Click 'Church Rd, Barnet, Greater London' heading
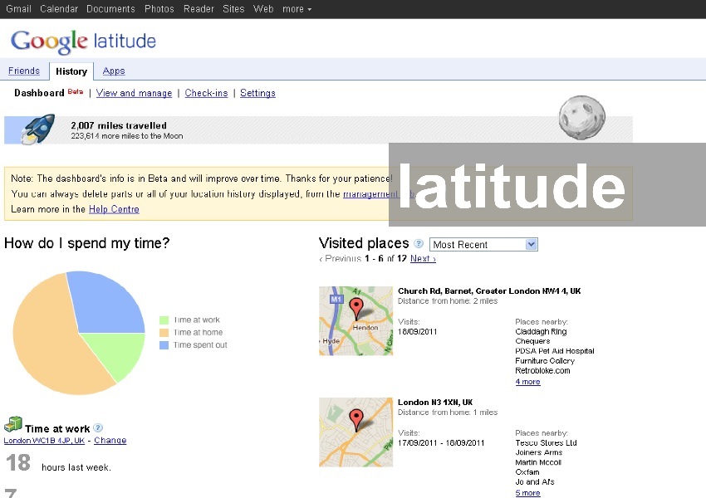This screenshot has width=706, height=498. click(x=489, y=291)
